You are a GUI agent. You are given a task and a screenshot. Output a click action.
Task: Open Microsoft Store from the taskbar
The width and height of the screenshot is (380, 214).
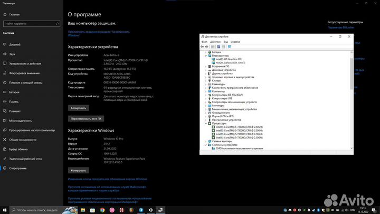(92, 210)
